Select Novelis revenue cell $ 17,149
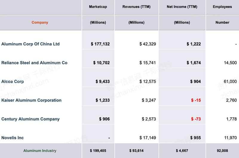This screenshot has width=239, height=158. [148, 138]
